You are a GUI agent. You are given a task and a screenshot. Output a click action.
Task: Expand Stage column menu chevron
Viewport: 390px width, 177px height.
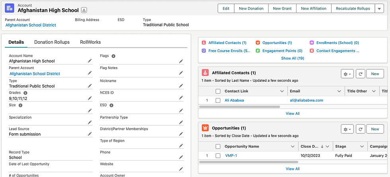[362, 146]
